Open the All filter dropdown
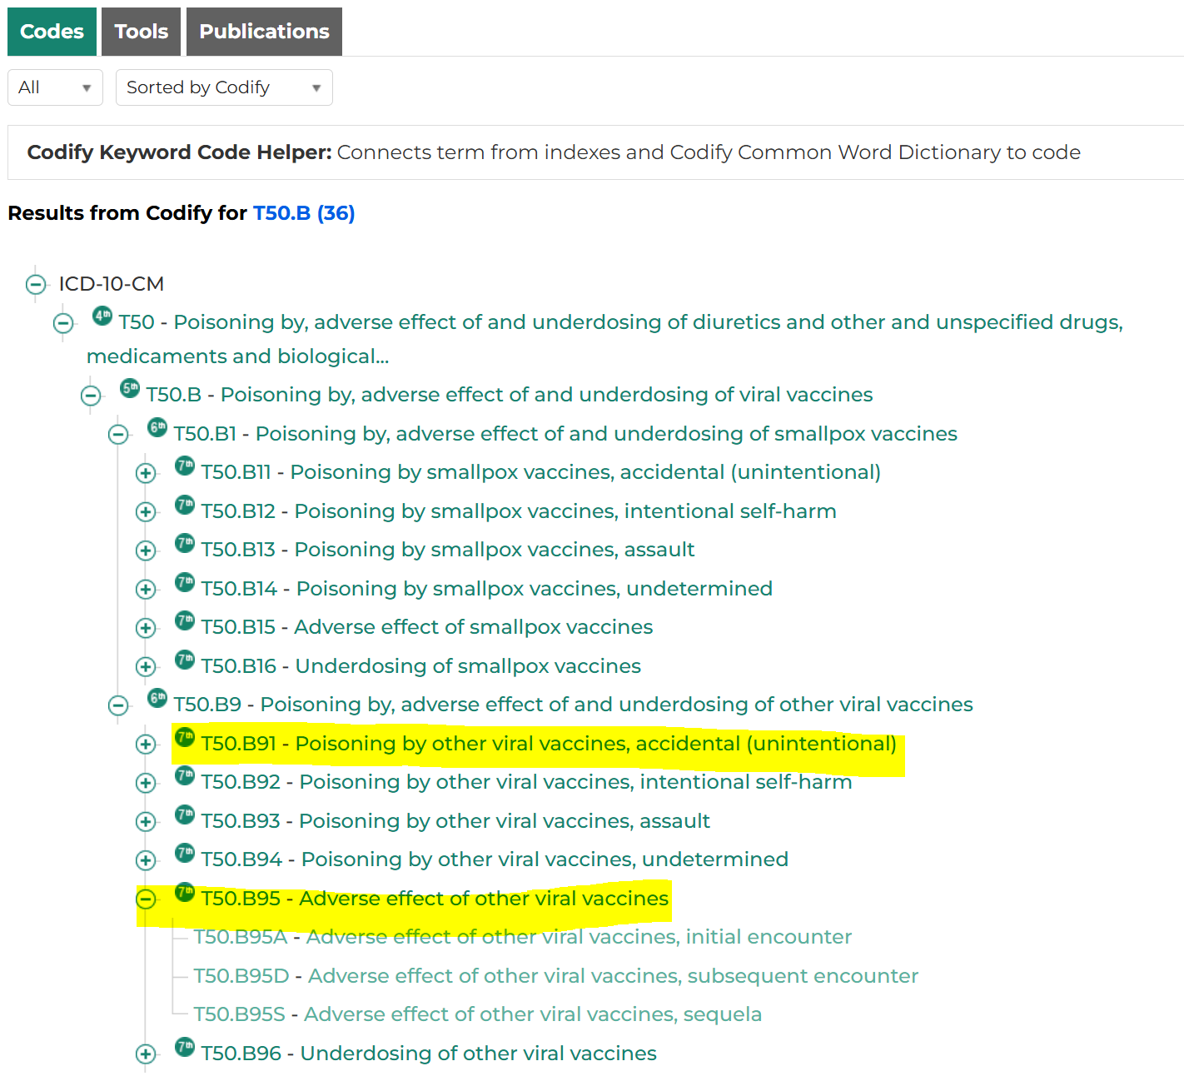The height and width of the screenshot is (1091, 1184). click(x=55, y=87)
